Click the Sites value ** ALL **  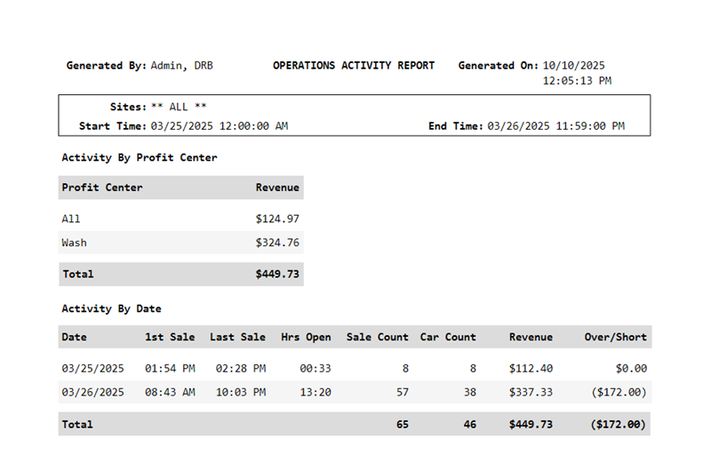[179, 107]
